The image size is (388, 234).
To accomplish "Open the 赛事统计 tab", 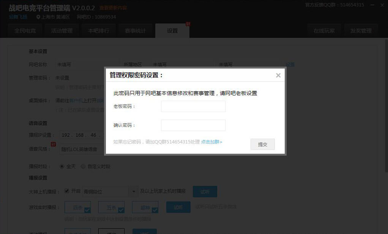I will 136,31.
